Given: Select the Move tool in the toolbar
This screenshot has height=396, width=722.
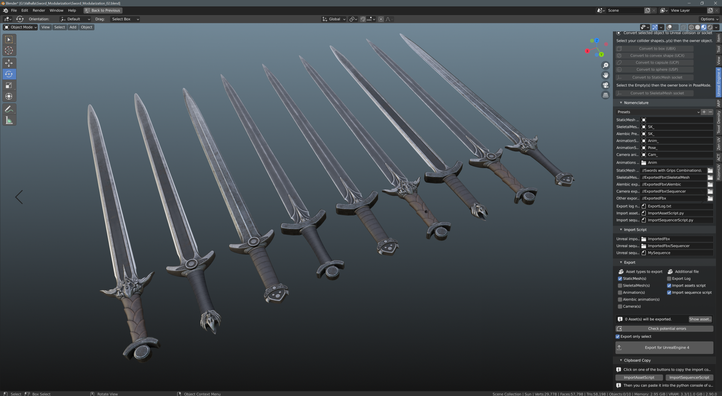Looking at the screenshot, I should 9,63.
